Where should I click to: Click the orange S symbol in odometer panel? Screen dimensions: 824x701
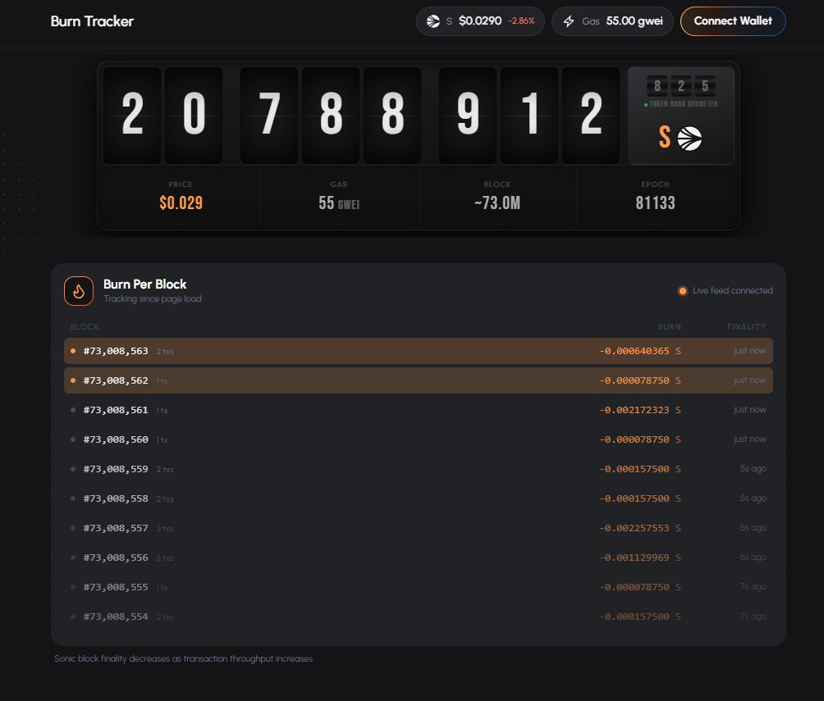(665, 137)
